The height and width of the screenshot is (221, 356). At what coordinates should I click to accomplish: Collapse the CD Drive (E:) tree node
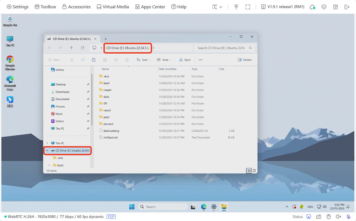(x=47, y=151)
